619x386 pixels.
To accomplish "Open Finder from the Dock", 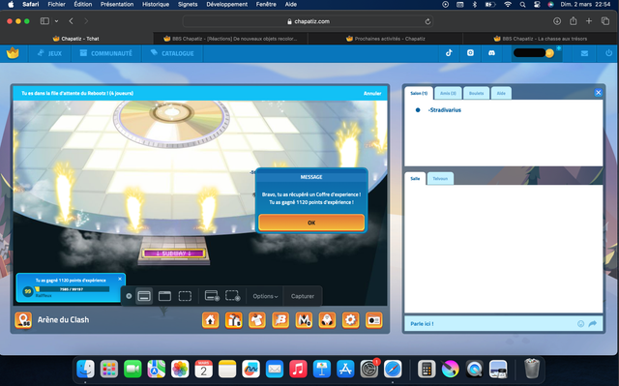I will point(85,370).
